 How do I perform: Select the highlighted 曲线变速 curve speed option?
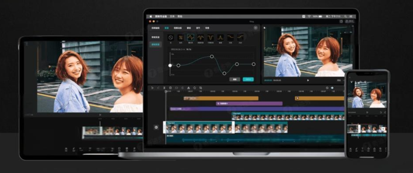[155, 44]
